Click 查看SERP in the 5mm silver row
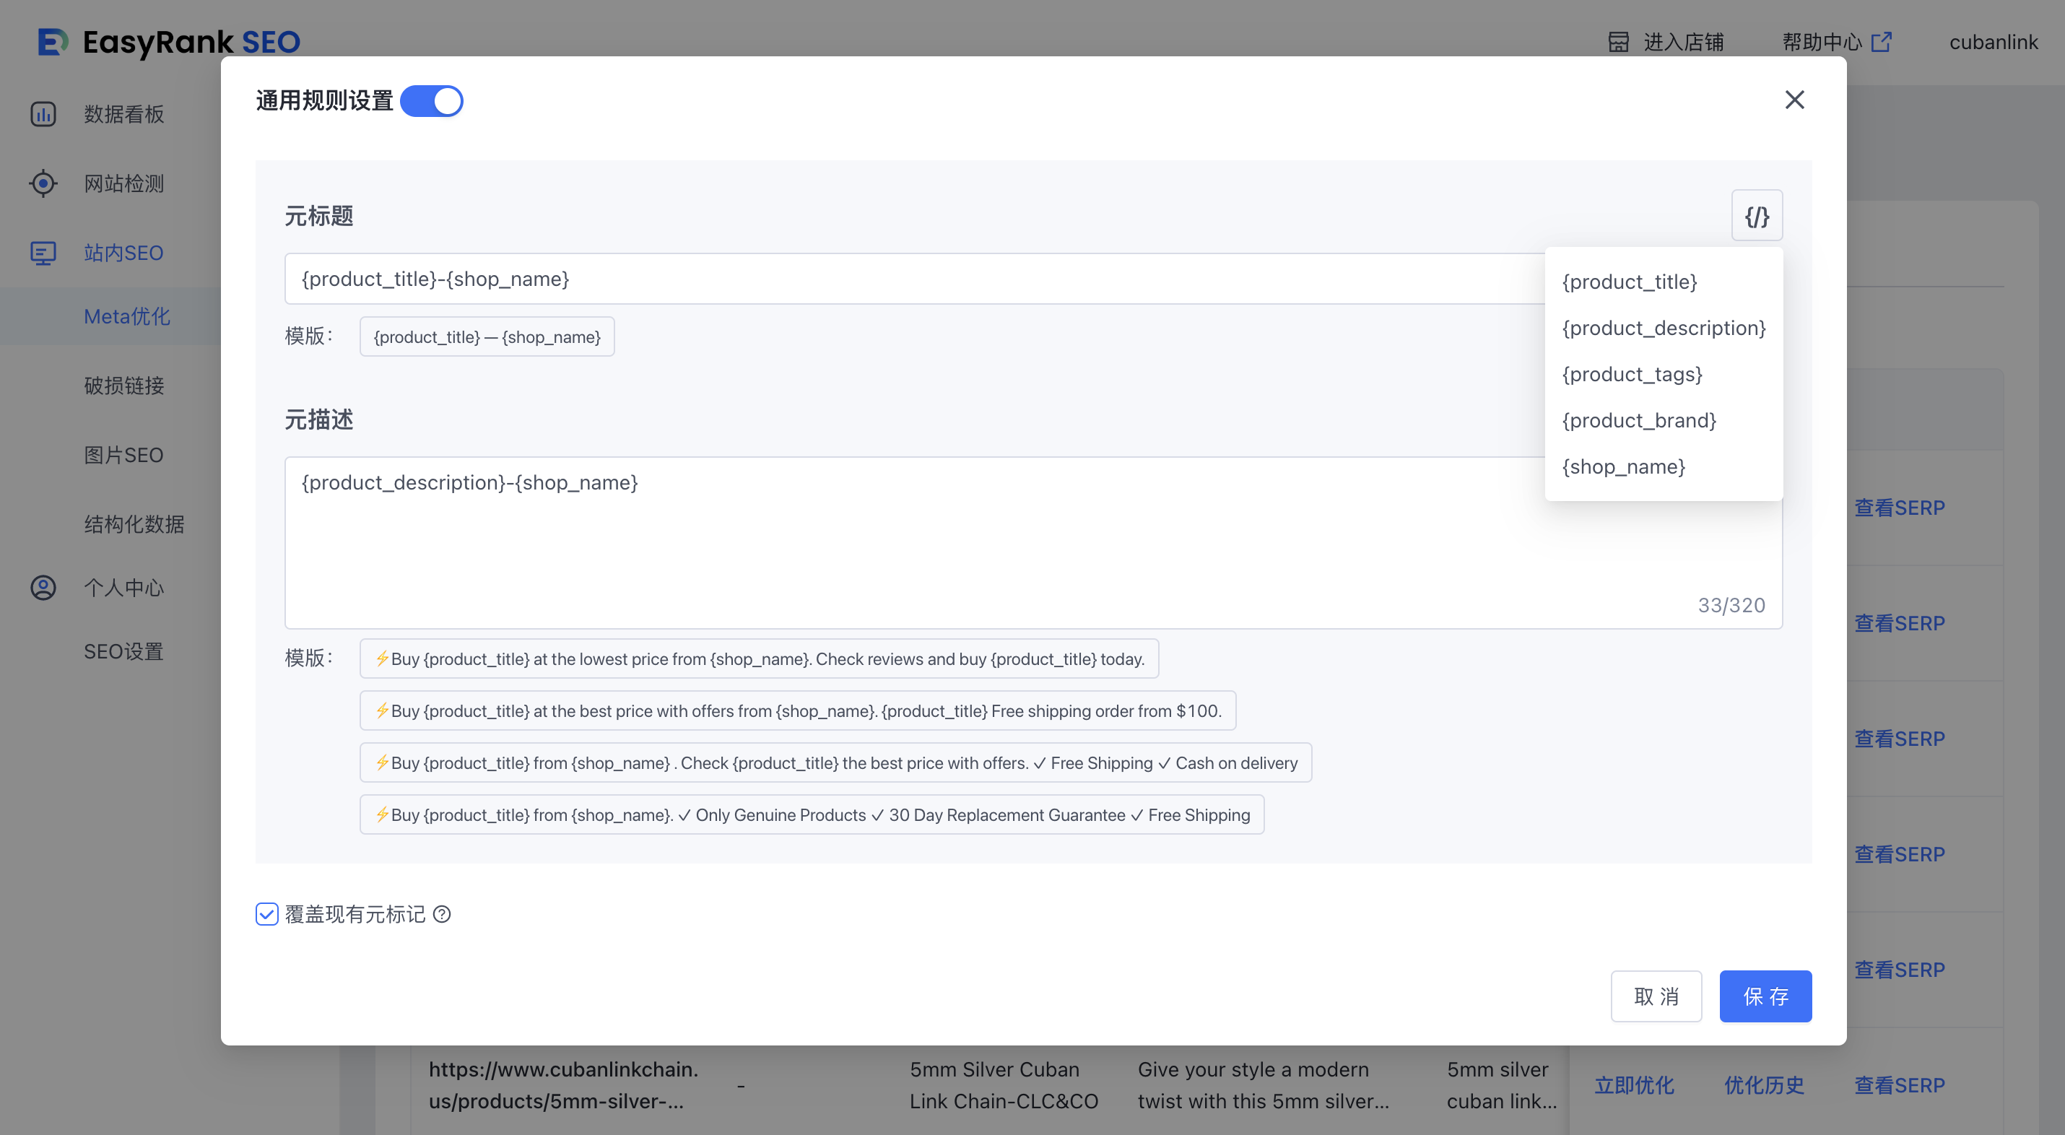 tap(1899, 1085)
